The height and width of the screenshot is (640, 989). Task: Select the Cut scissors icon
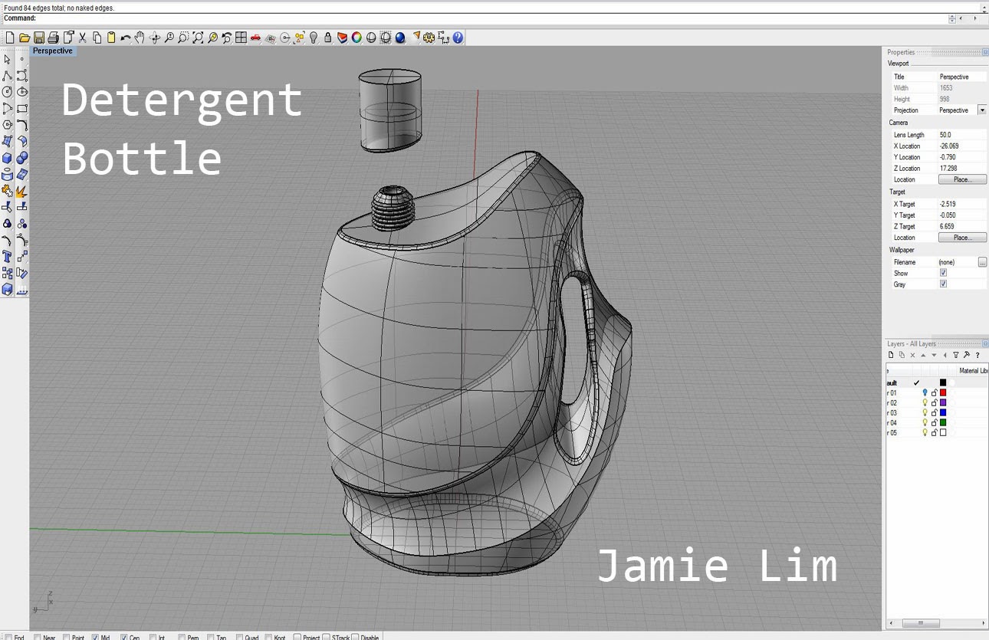coord(83,38)
